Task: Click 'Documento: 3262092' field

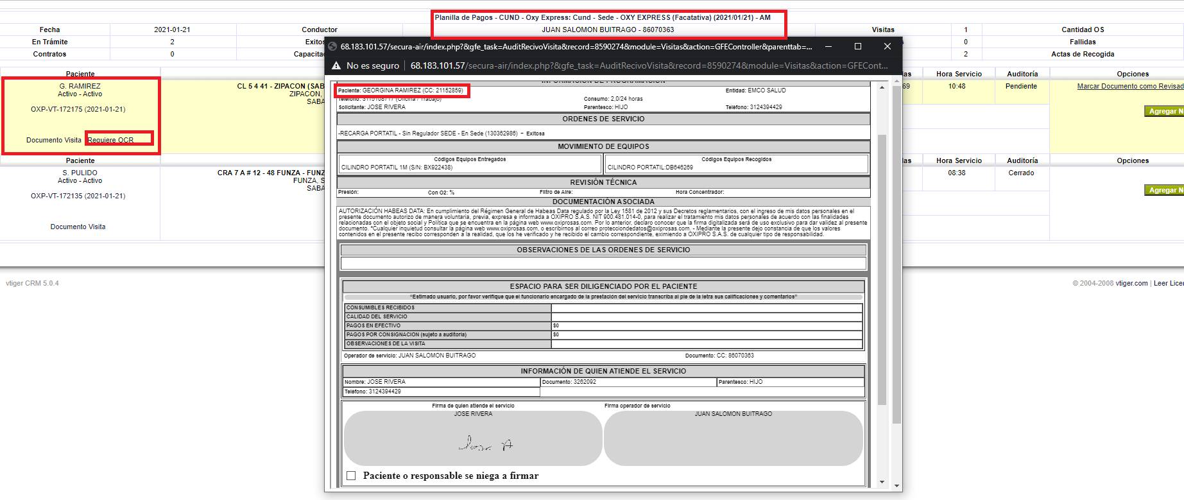Action: pos(628,382)
